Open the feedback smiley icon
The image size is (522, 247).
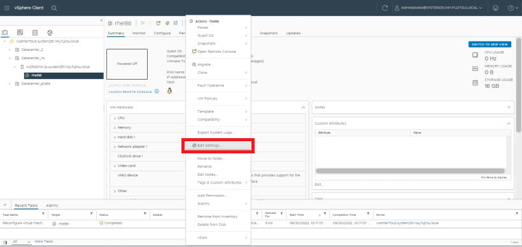click(x=495, y=8)
